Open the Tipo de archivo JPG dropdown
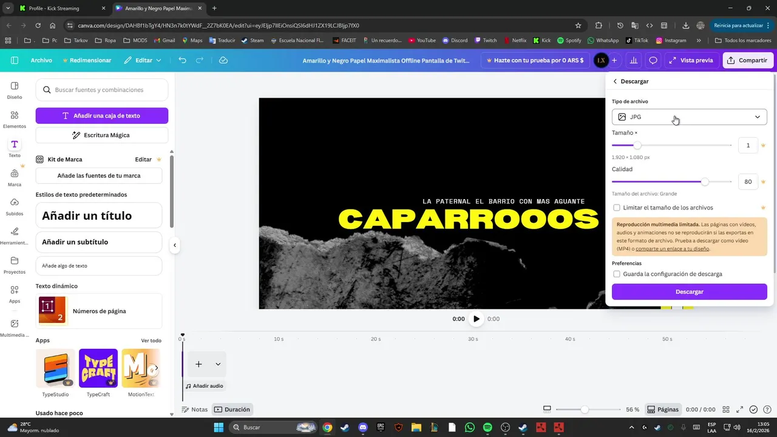777x437 pixels. [x=689, y=117]
